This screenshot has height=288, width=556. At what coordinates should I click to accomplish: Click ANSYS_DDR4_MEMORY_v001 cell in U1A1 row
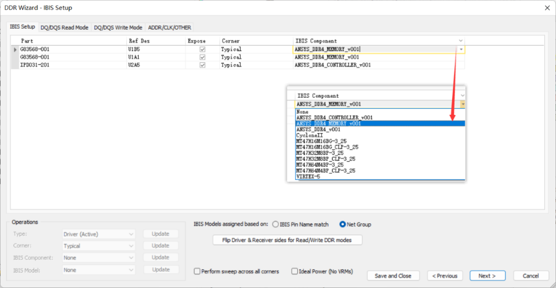click(378, 58)
